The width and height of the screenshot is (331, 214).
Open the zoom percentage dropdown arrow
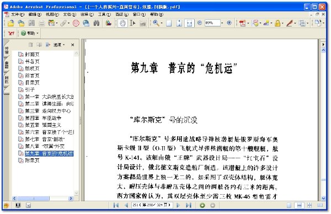point(222,23)
